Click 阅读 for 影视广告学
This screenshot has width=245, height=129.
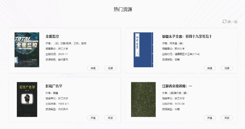pyautogui.click(x=110, y=118)
